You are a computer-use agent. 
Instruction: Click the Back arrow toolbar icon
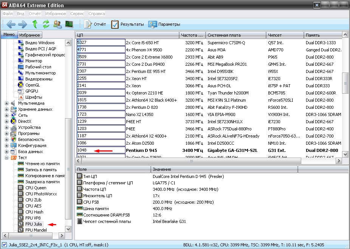[11, 24]
